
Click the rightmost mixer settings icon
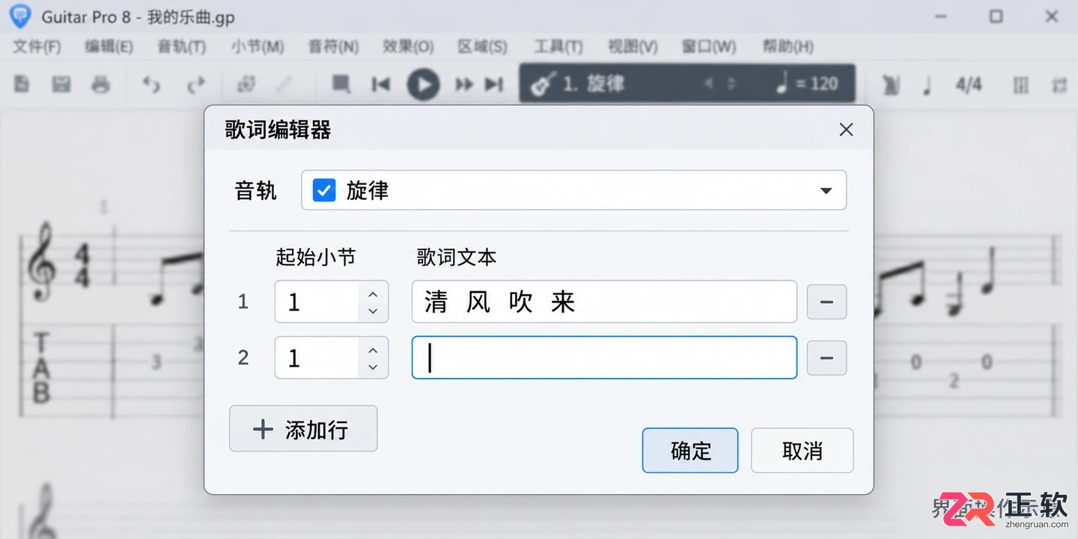1059,85
